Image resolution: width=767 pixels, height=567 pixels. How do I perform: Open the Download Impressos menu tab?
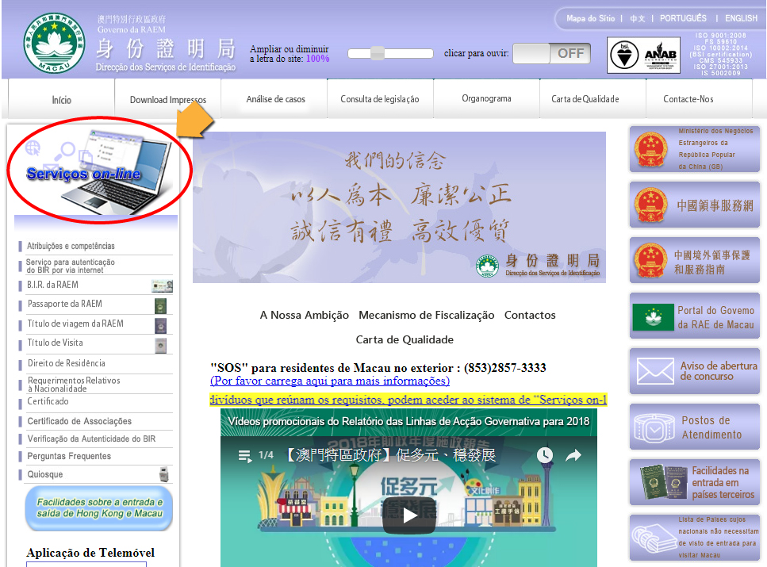(168, 100)
